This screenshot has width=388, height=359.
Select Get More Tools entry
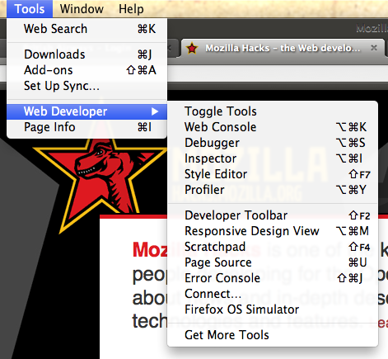tap(273, 335)
